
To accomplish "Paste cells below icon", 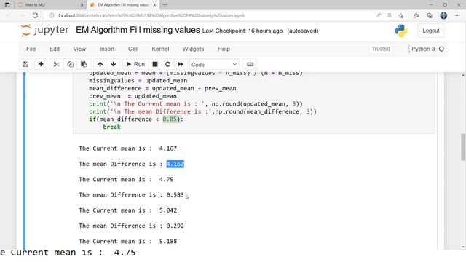I will click(84, 64).
